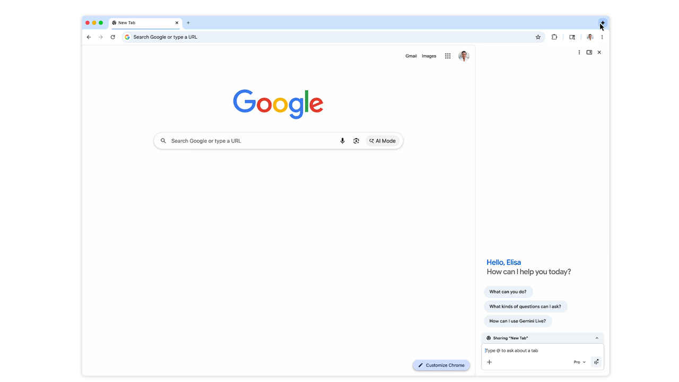Start Gemini Live with the waveform icon

596,362
